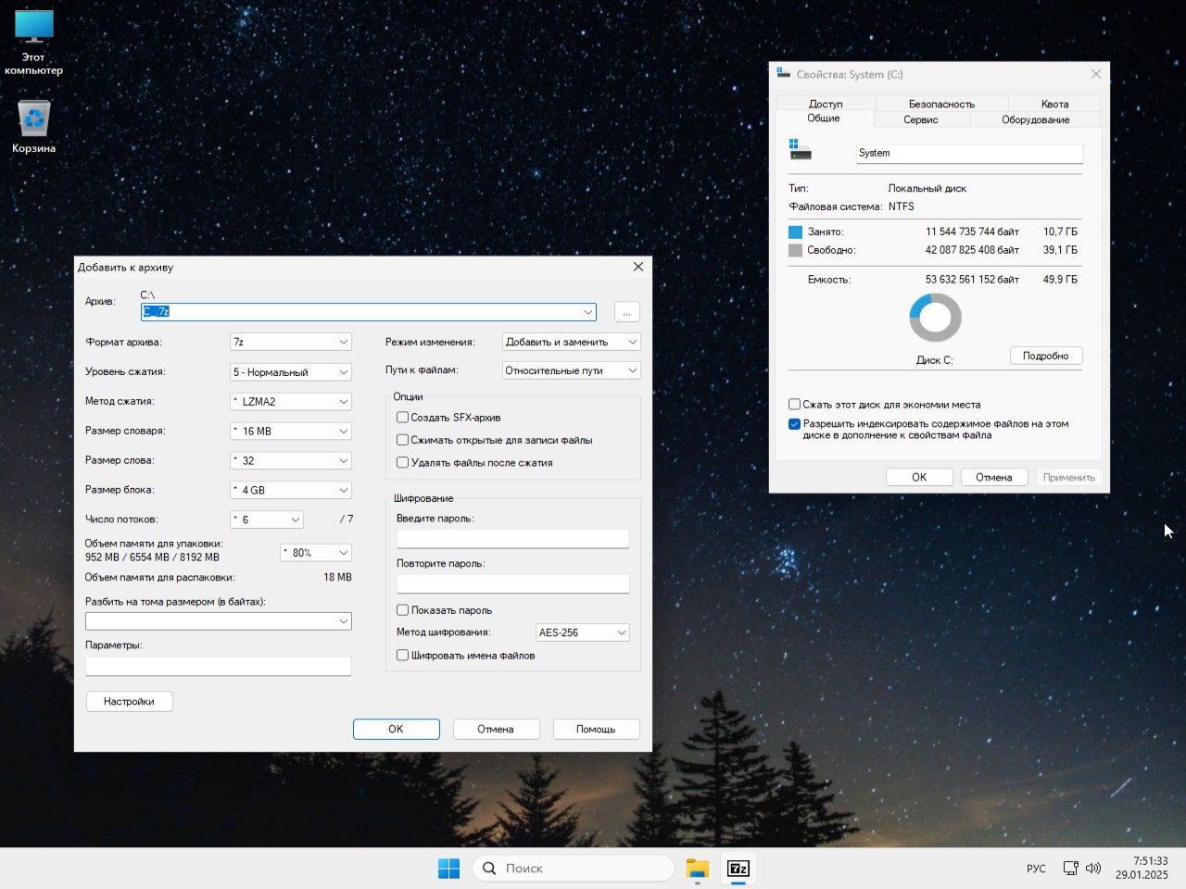
Task: Expand the archive format dropdown
Action: [x=290, y=342]
